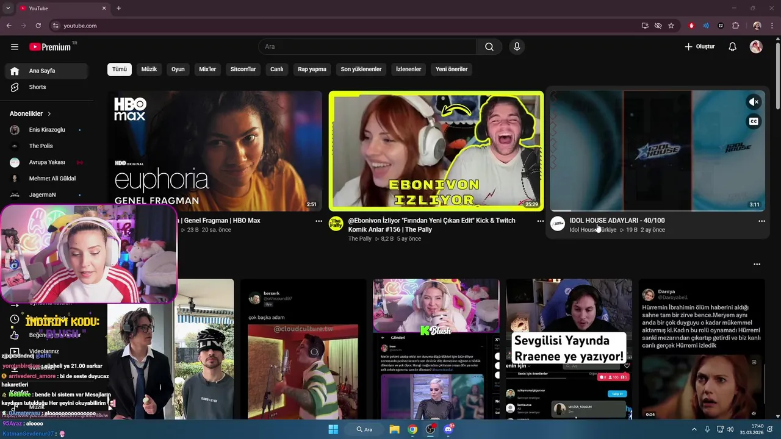
Task: Select the Mix'ler filter chip
Action: tap(207, 69)
